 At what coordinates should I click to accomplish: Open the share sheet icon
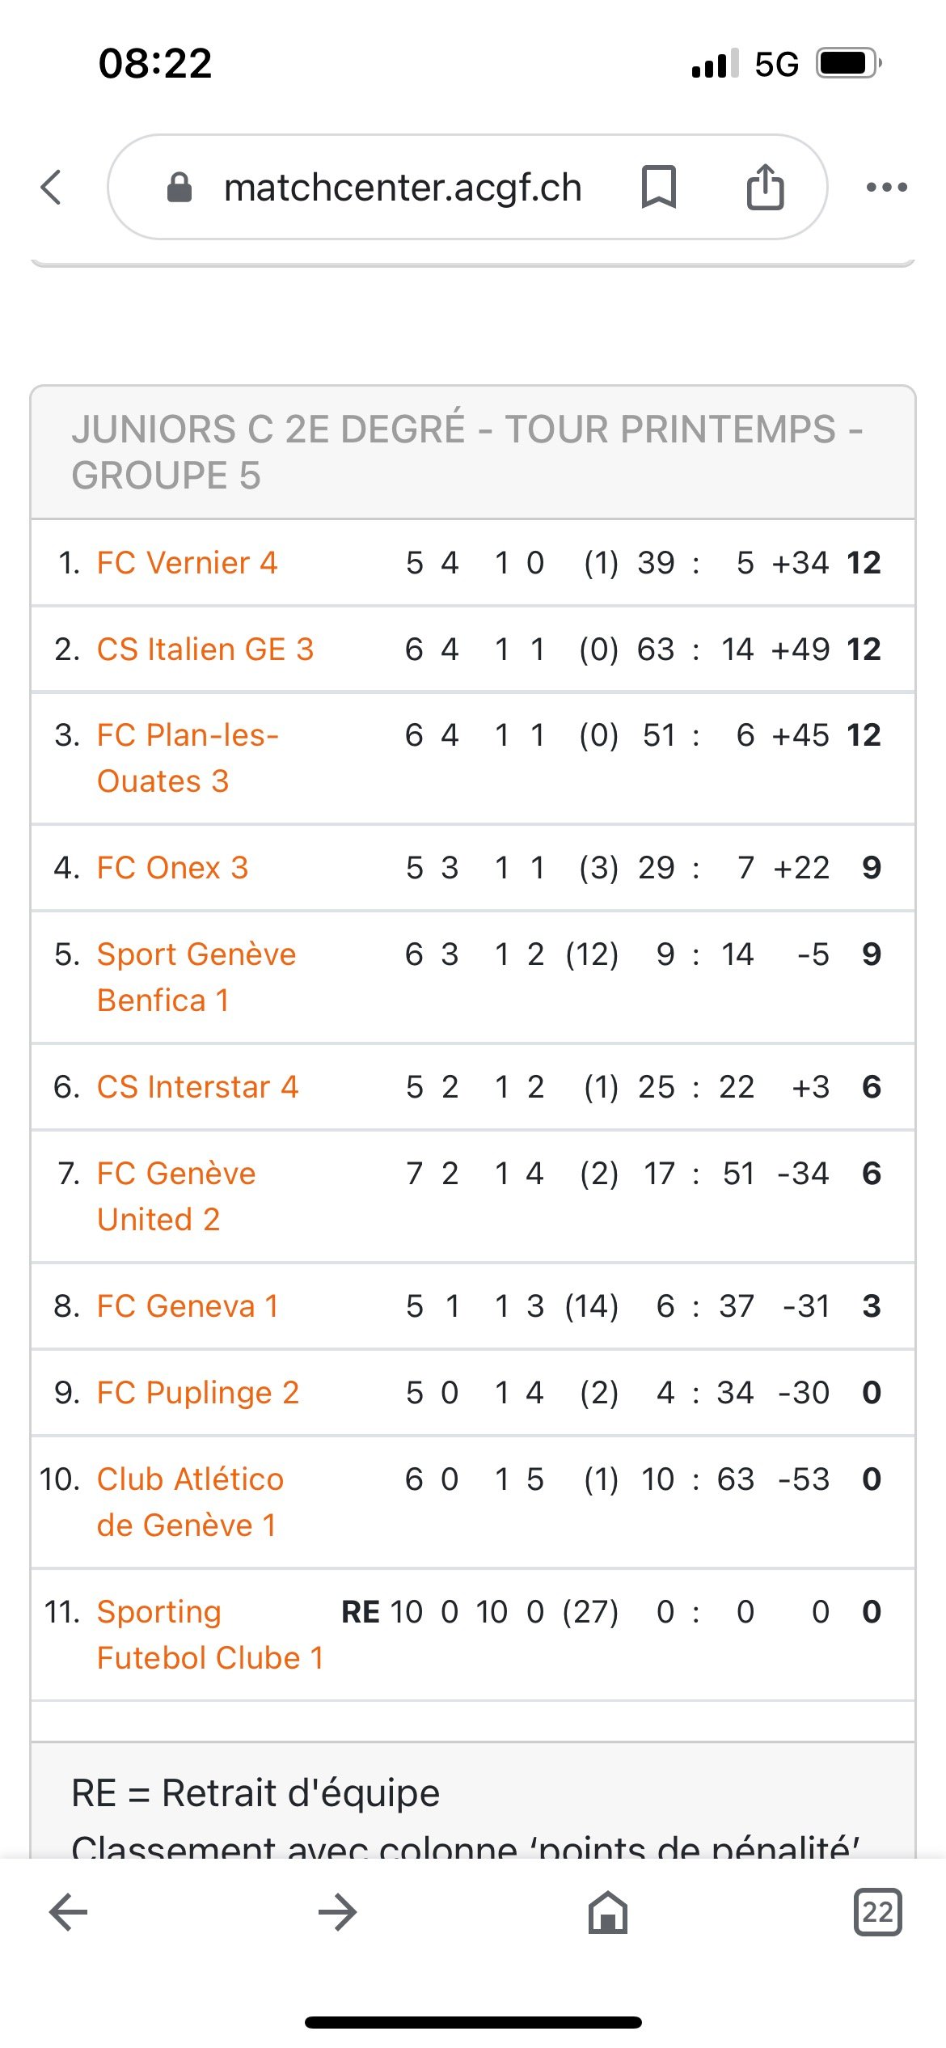765,187
